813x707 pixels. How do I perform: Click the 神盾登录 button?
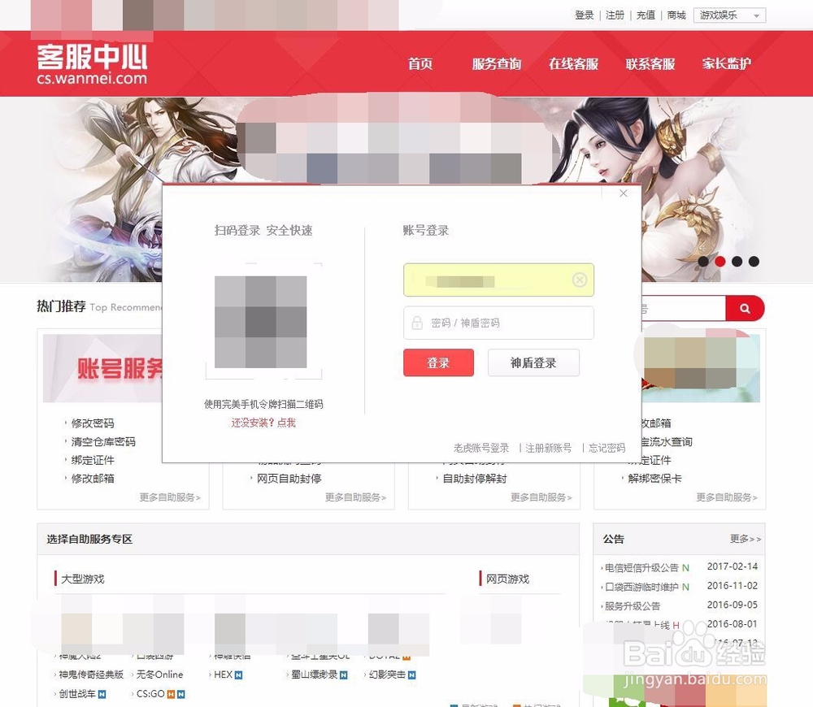click(x=533, y=363)
